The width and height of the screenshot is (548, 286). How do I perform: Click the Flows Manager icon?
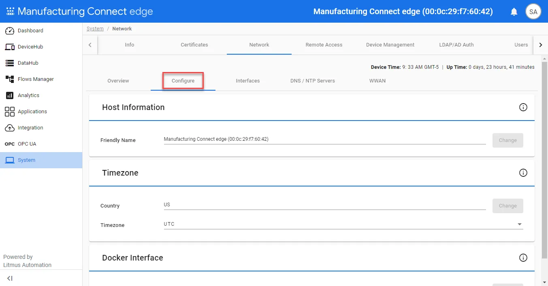pos(10,79)
